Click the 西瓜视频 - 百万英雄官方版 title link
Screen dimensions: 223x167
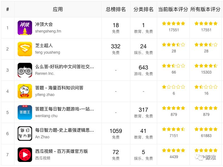[61, 151]
